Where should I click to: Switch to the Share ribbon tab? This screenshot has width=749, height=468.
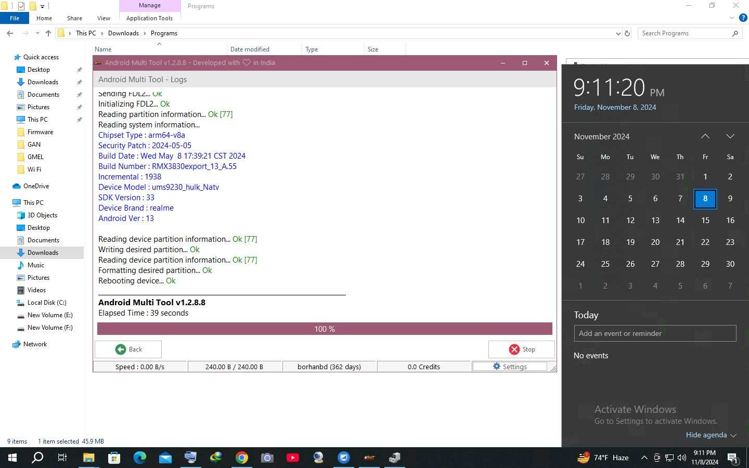click(x=74, y=18)
